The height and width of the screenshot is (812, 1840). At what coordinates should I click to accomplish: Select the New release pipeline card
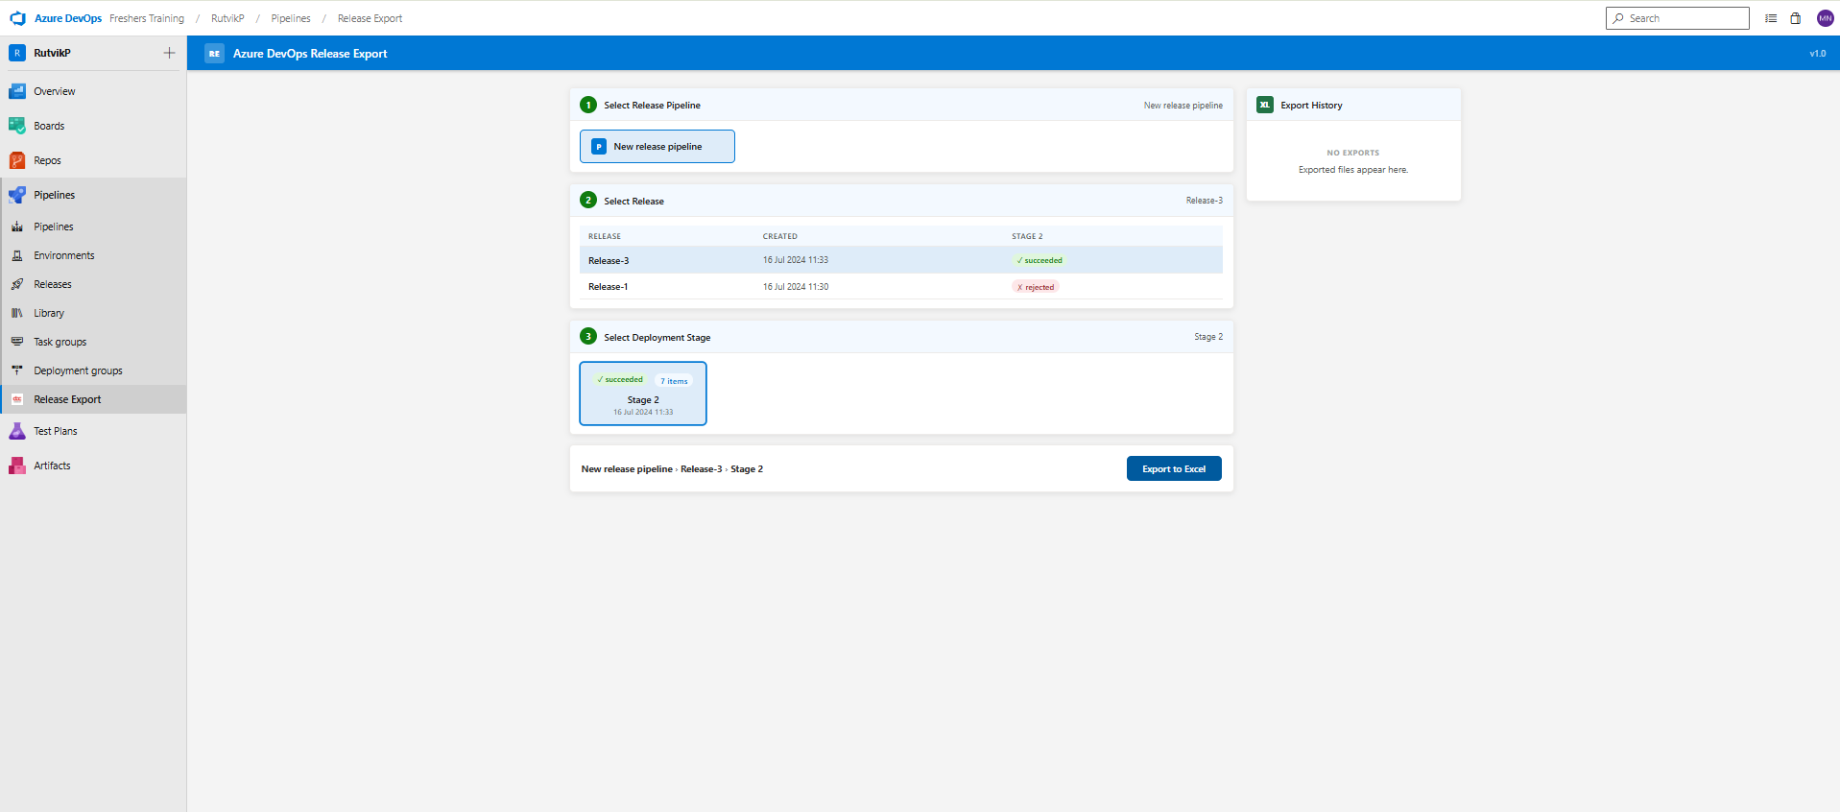657,146
